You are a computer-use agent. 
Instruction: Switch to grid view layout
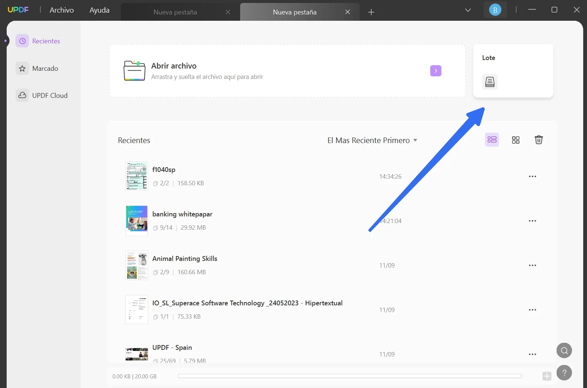515,140
